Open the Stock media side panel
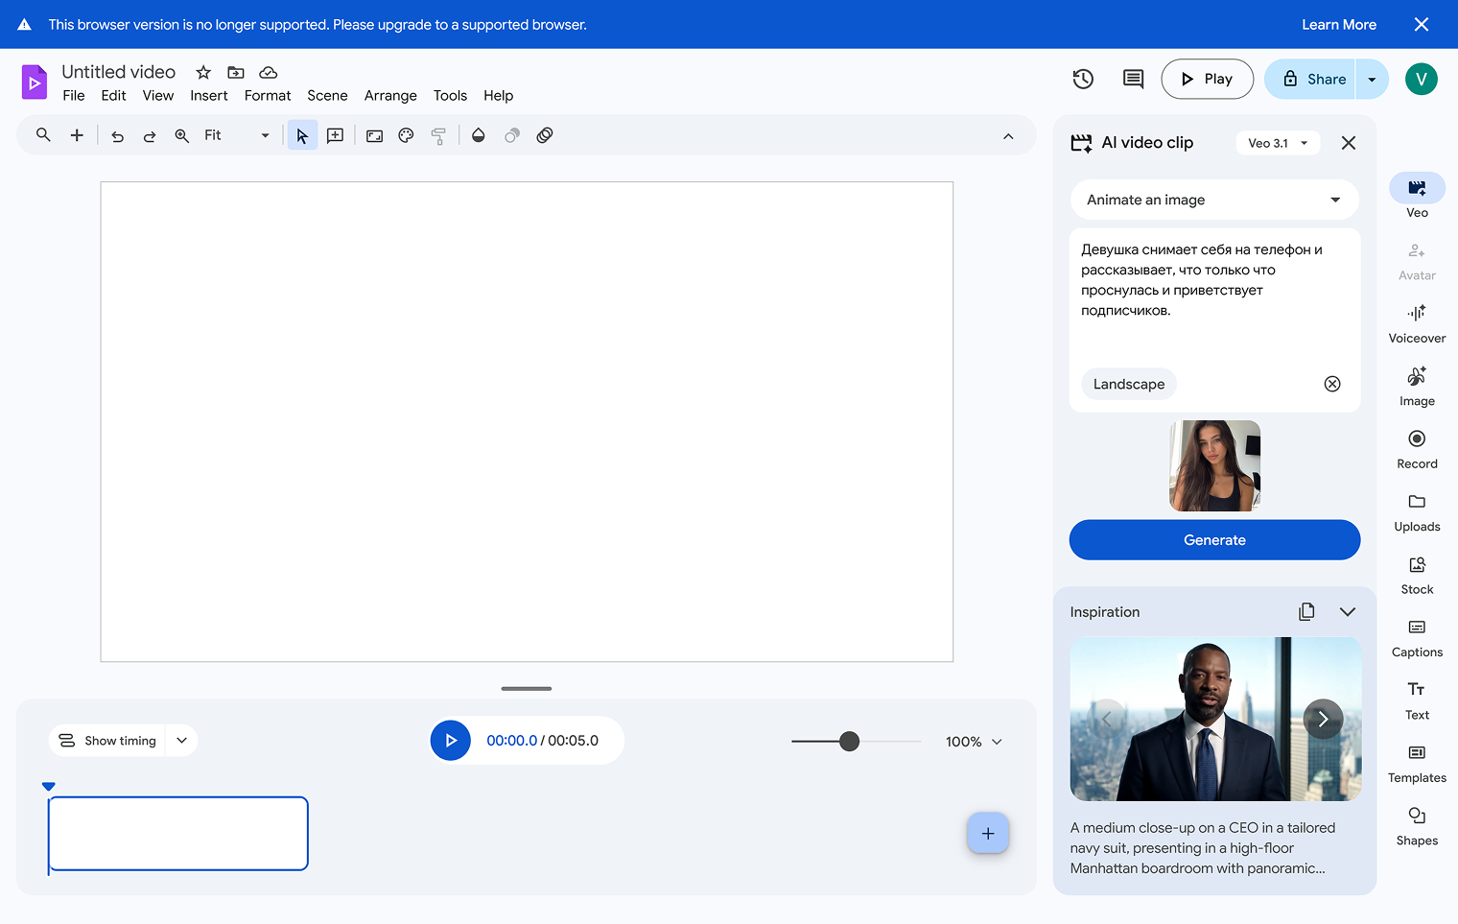This screenshot has height=924, width=1458. (x=1417, y=575)
